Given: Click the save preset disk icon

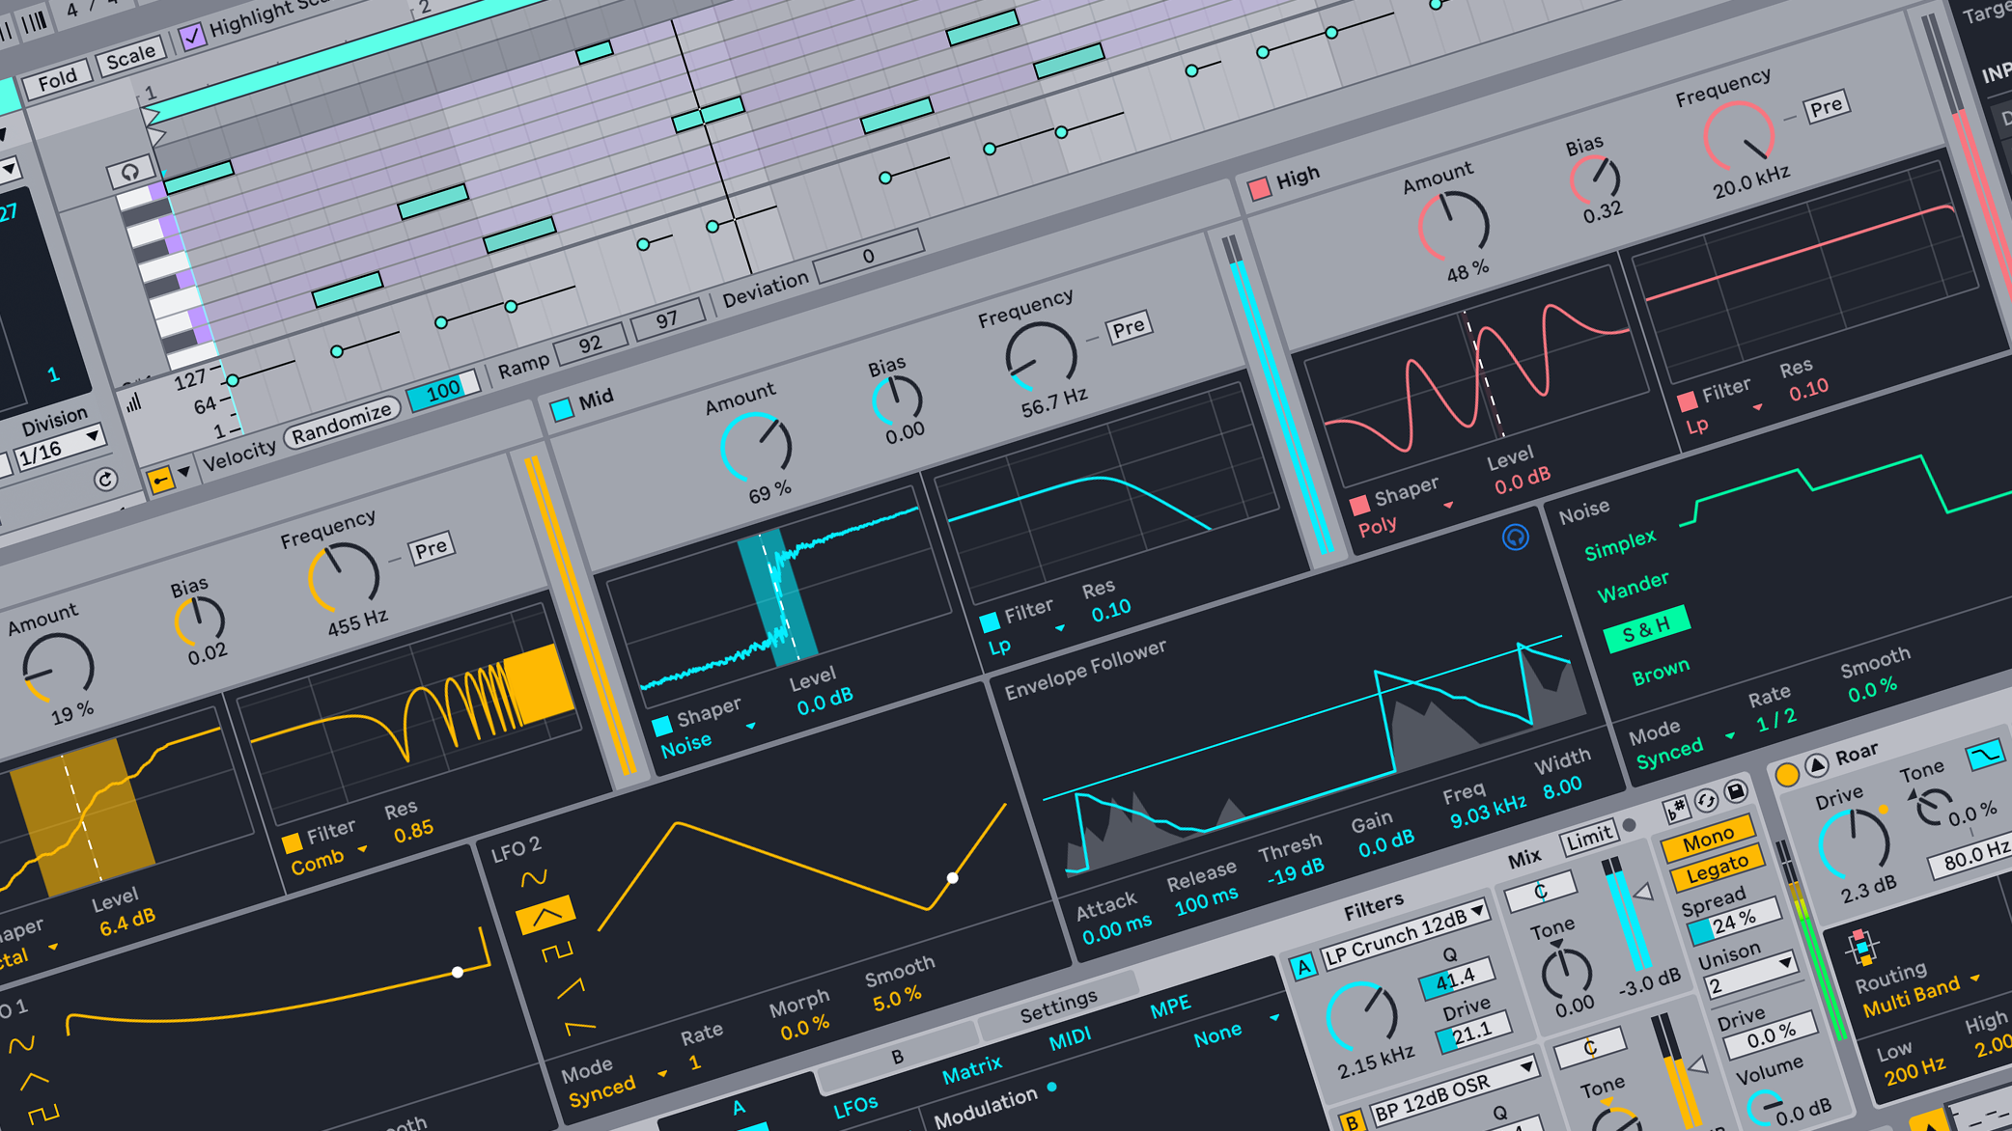Looking at the screenshot, I should point(1735,792).
